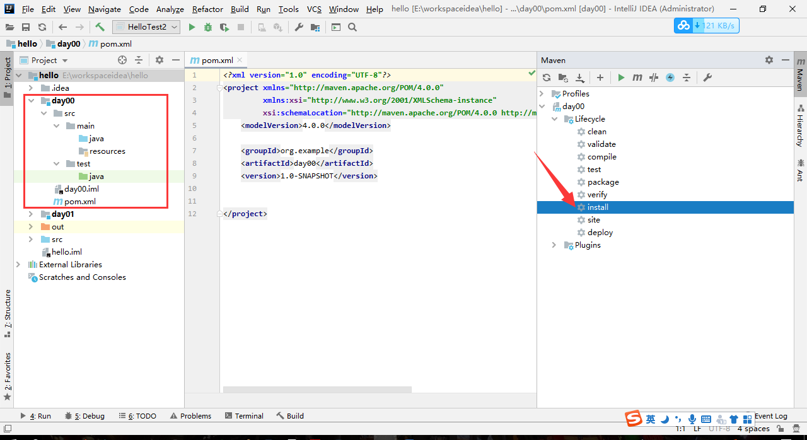Open Project panel gear options

point(160,60)
